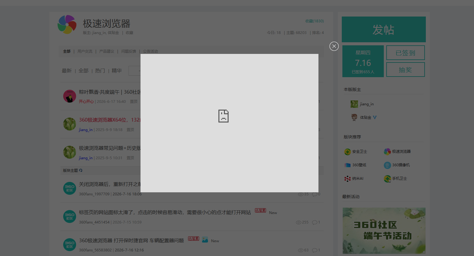Click the 收藏(1830) link at top right
This screenshot has height=256, width=474.
pos(314,21)
